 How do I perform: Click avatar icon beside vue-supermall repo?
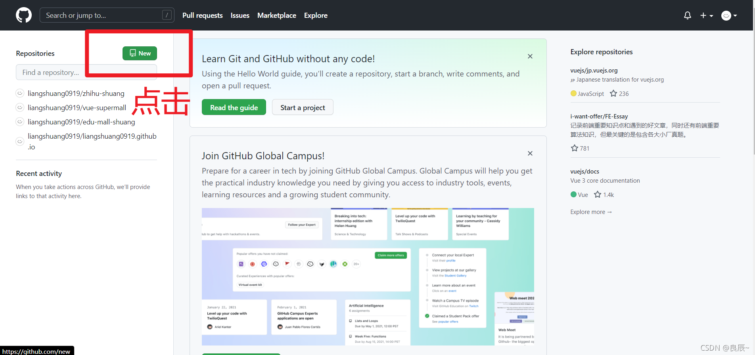coord(20,107)
